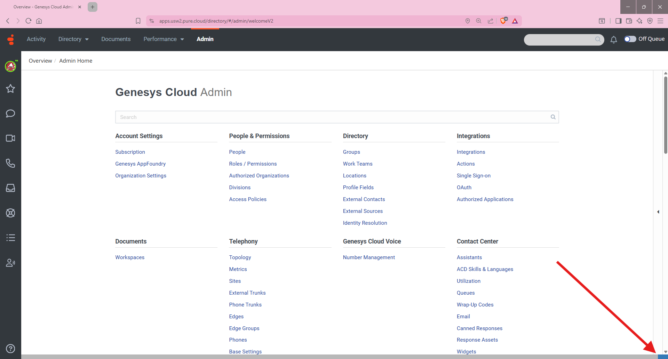Open the Queues link under Contact Center
668x359 pixels.
(x=466, y=293)
